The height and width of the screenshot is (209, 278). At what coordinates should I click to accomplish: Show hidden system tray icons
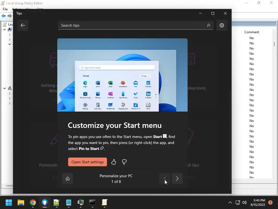(x=230, y=202)
